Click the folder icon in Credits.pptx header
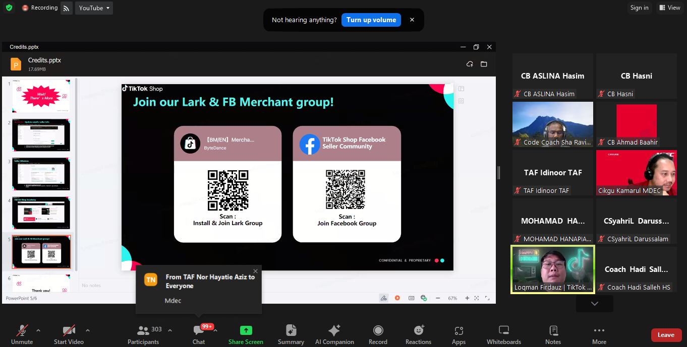 (x=484, y=64)
